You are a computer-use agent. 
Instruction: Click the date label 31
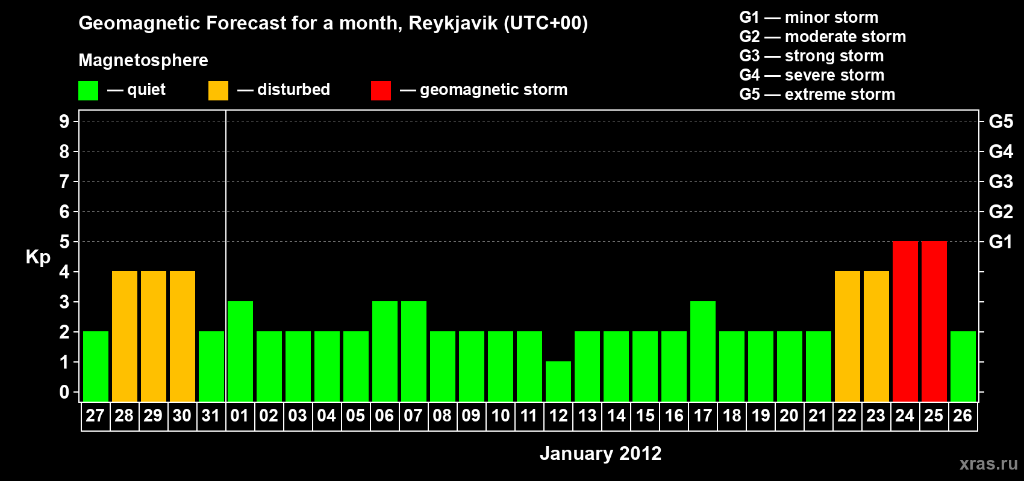tap(211, 415)
